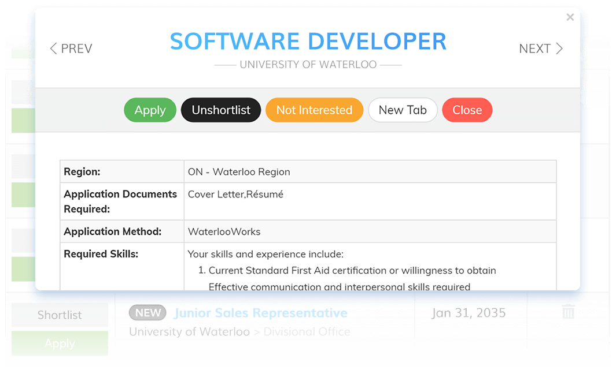616x370 pixels.
Task: Go to next job with NEXT
Action: point(541,48)
